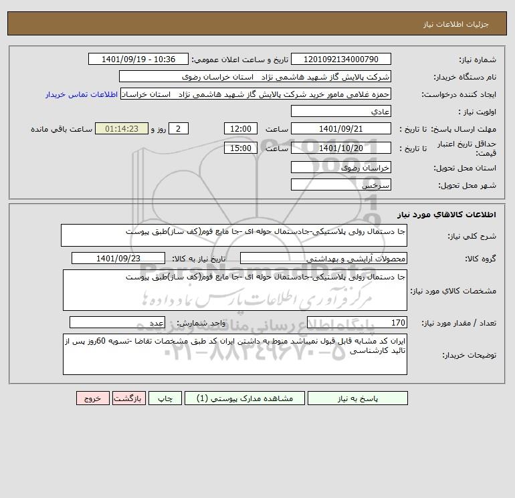Click the ایجاد کننده درخواست field

pyautogui.click(x=255, y=94)
